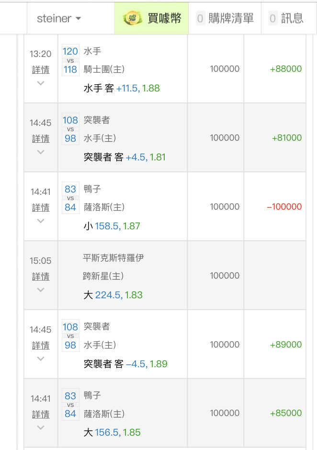Expand the chevron under the 15:05 詳情
The image size is (317, 450).
41,290
